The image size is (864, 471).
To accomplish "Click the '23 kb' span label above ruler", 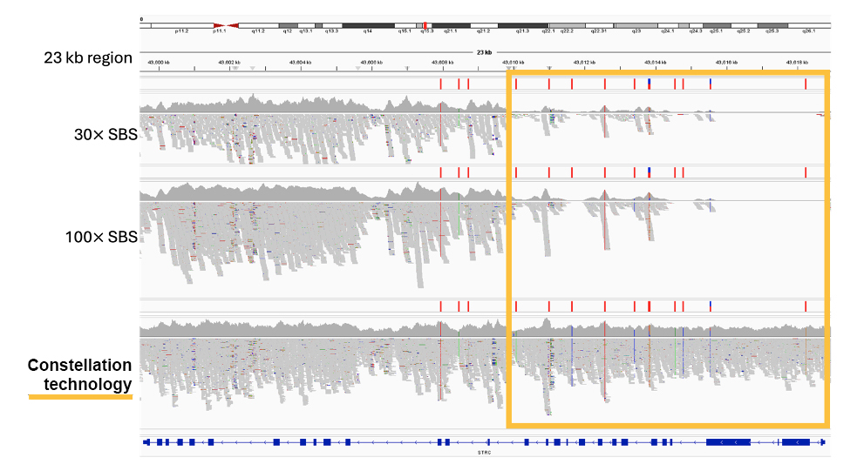I will coord(484,52).
